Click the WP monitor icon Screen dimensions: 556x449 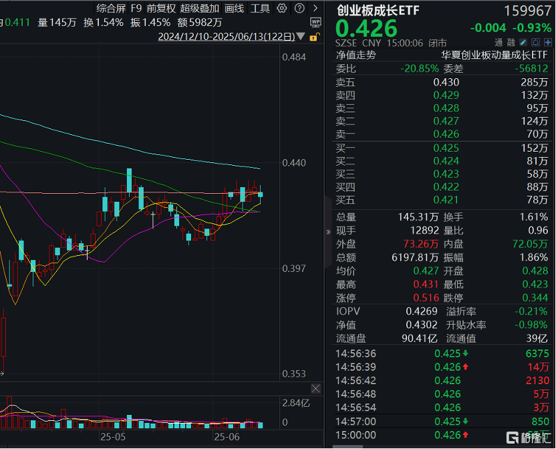[315, 23]
